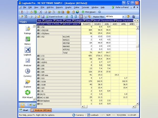Click the blue question mark help icon
The height and width of the screenshot is (118, 158).
point(100,12)
